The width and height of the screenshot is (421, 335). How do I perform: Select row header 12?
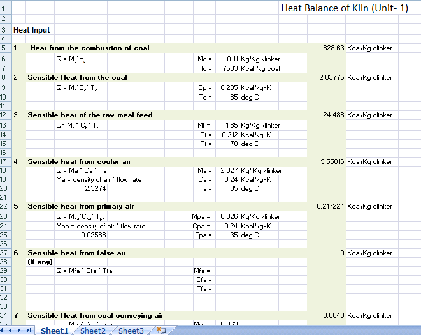point(6,115)
